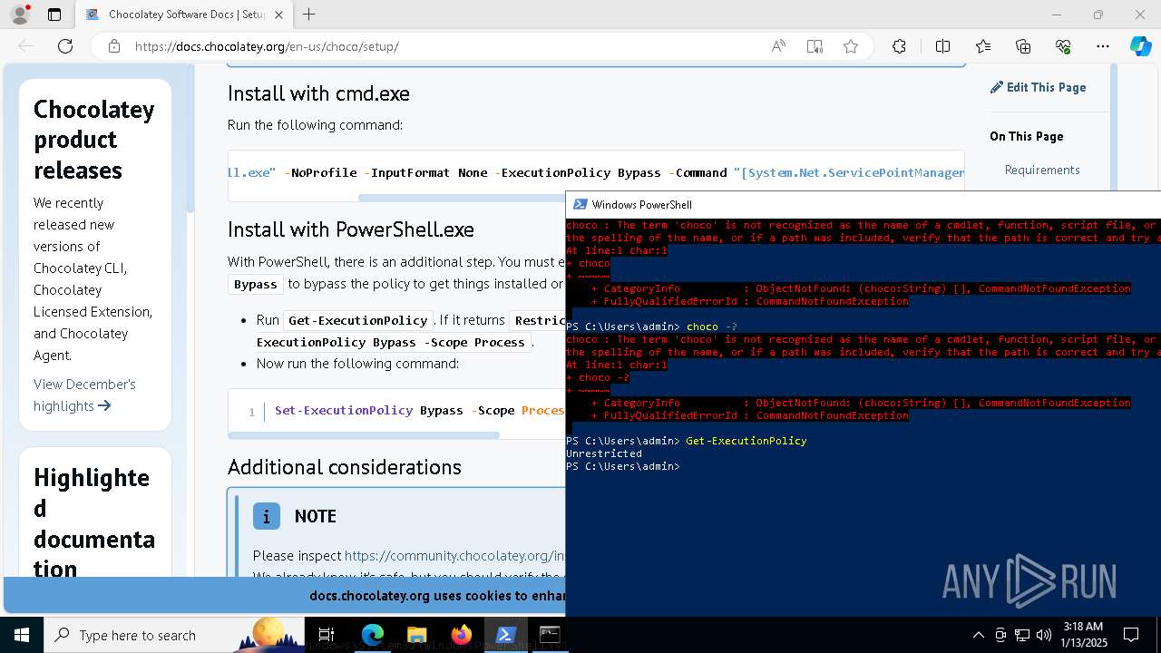
Task: Click the cmd.exe install command code block
Action: click(596, 172)
